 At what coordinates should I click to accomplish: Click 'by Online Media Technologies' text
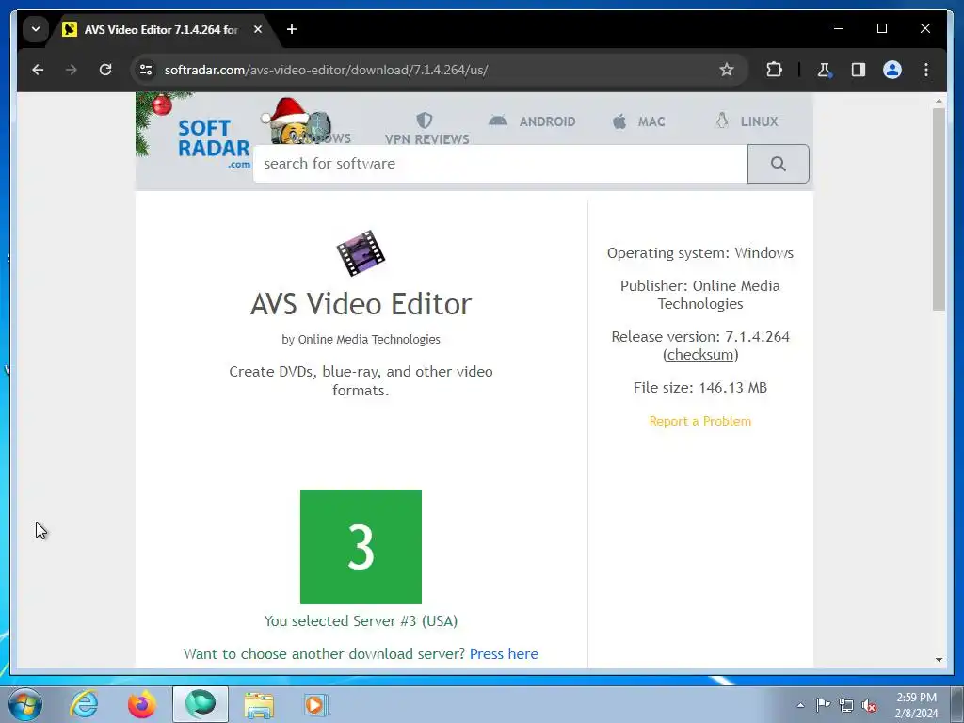pyautogui.click(x=361, y=339)
